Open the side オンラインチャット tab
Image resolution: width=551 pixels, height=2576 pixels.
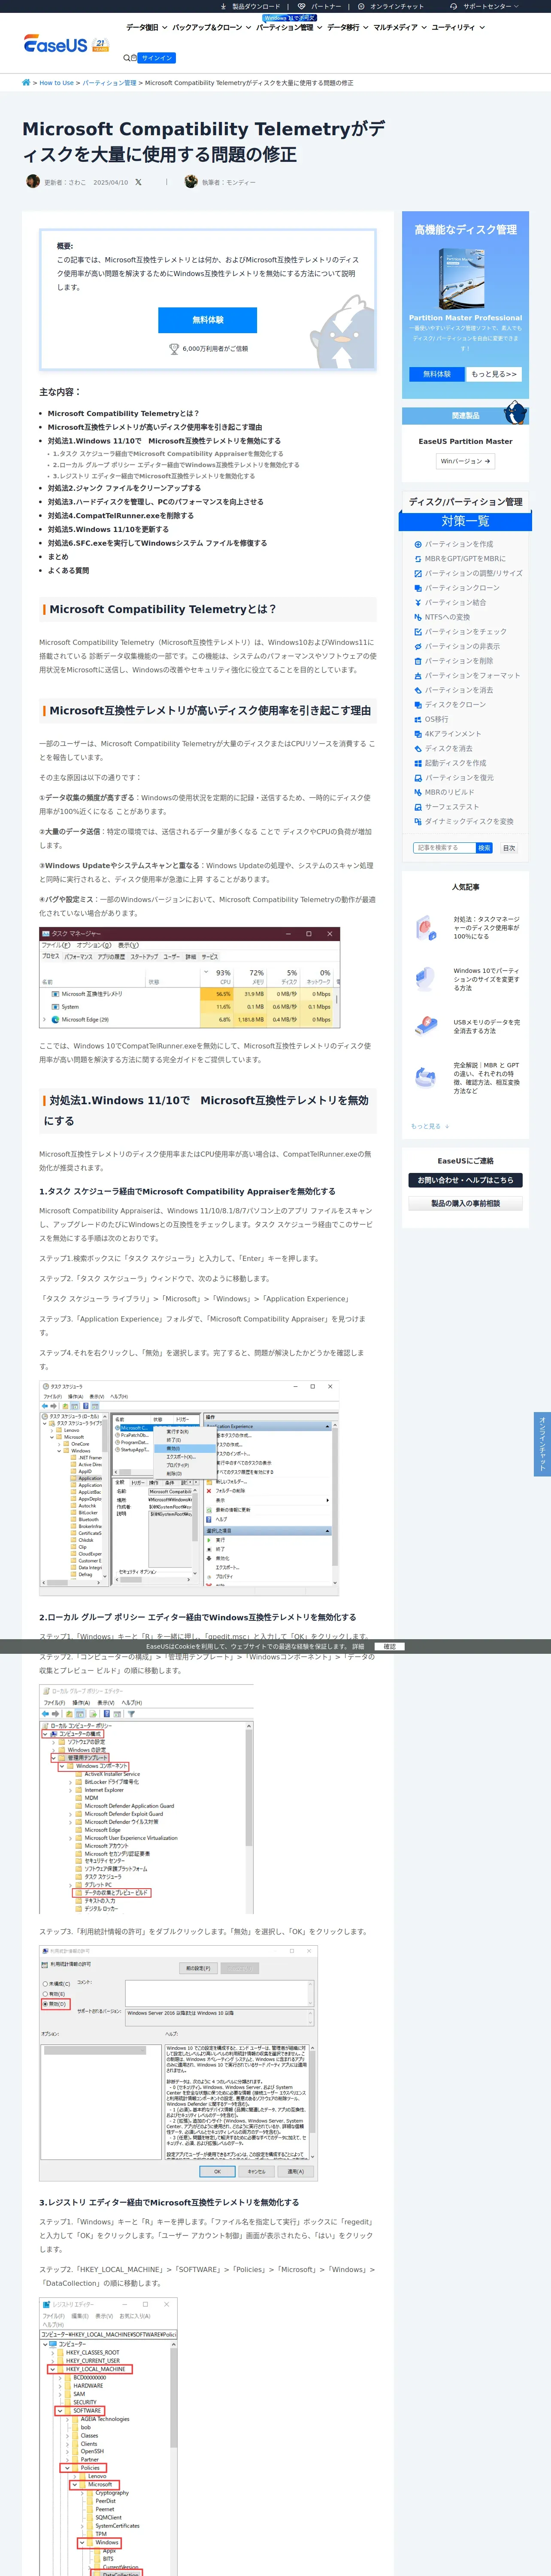click(542, 1444)
